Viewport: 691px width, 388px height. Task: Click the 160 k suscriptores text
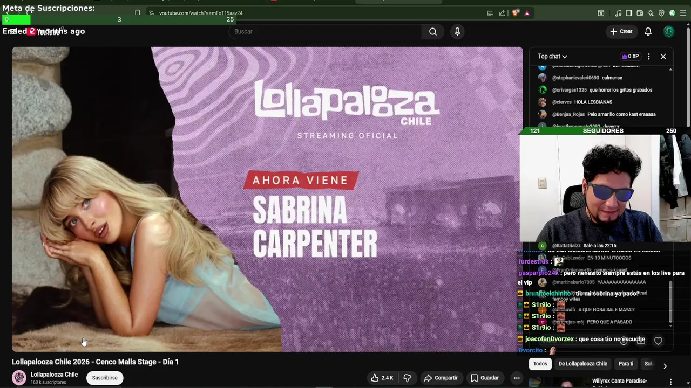pyautogui.click(x=49, y=382)
